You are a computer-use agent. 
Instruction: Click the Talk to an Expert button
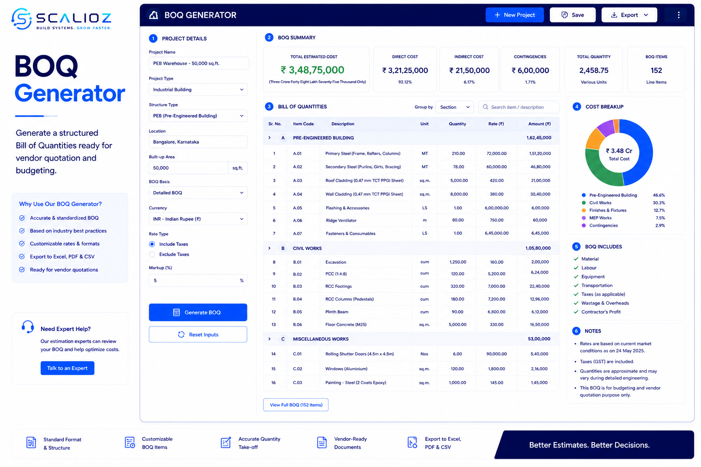(68, 368)
